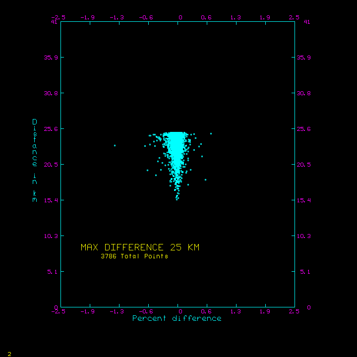Click the 1.9 tick label on top axis
The height and width of the screenshot is (357, 357).
pyautogui.click(x=266, y=17)
